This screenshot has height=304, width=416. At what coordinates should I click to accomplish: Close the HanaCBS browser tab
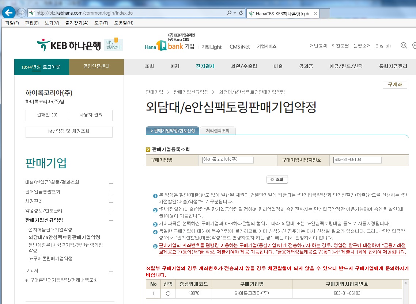(315, 14)
